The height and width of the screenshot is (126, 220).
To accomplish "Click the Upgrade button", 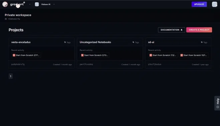I will pyautogui.click(x=199, y=4).
